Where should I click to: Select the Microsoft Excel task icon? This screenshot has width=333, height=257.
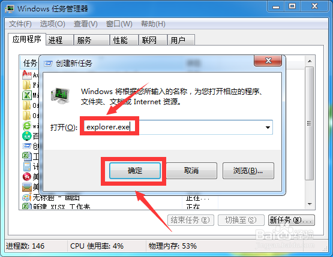pos(27,95)
